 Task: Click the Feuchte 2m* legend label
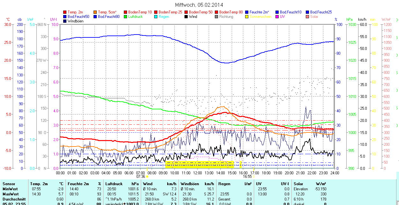tap(260, 12)
